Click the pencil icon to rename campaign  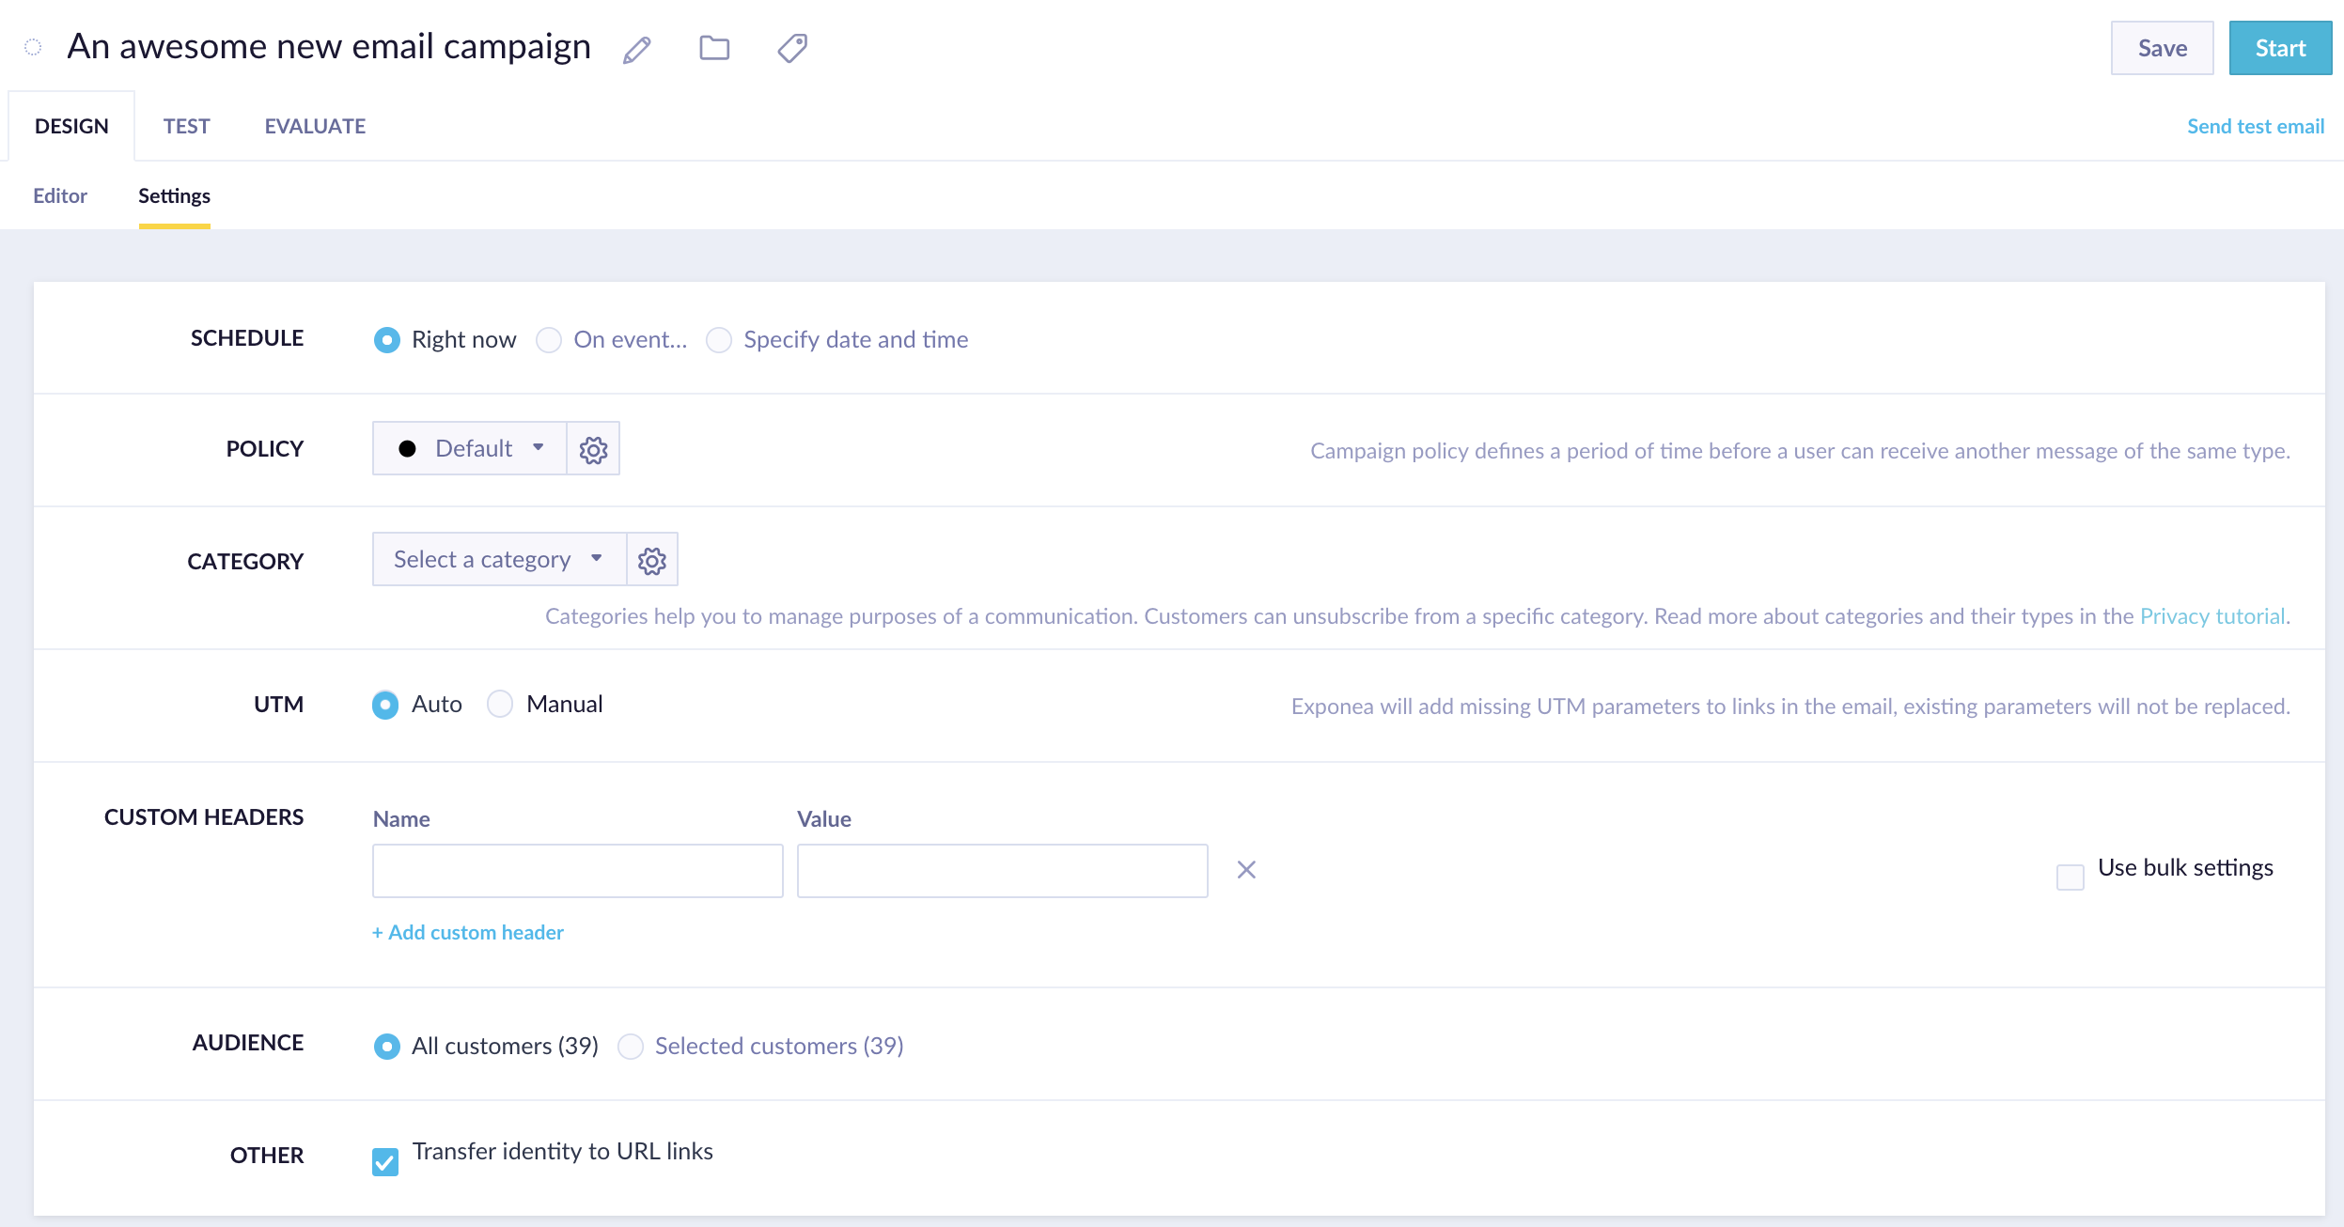637,49
